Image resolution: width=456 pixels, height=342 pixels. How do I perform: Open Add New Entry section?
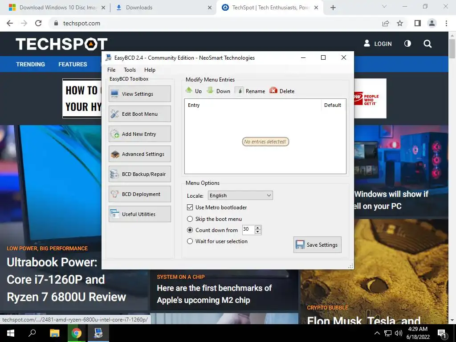click(x=139, y=134)
